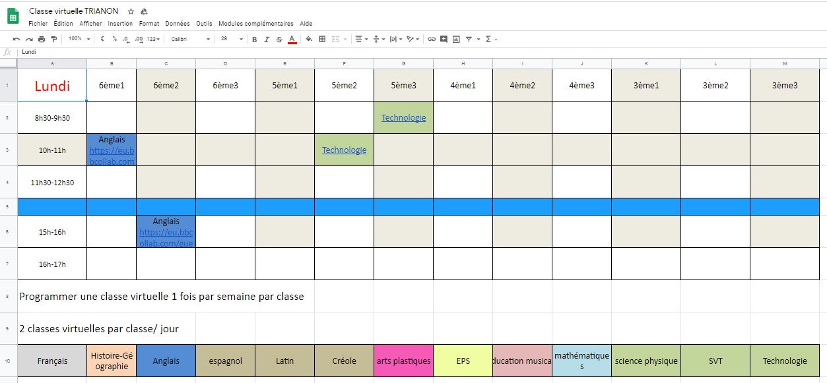Open the borders grid icon
The image size is (827, 383).
point(322,40)
